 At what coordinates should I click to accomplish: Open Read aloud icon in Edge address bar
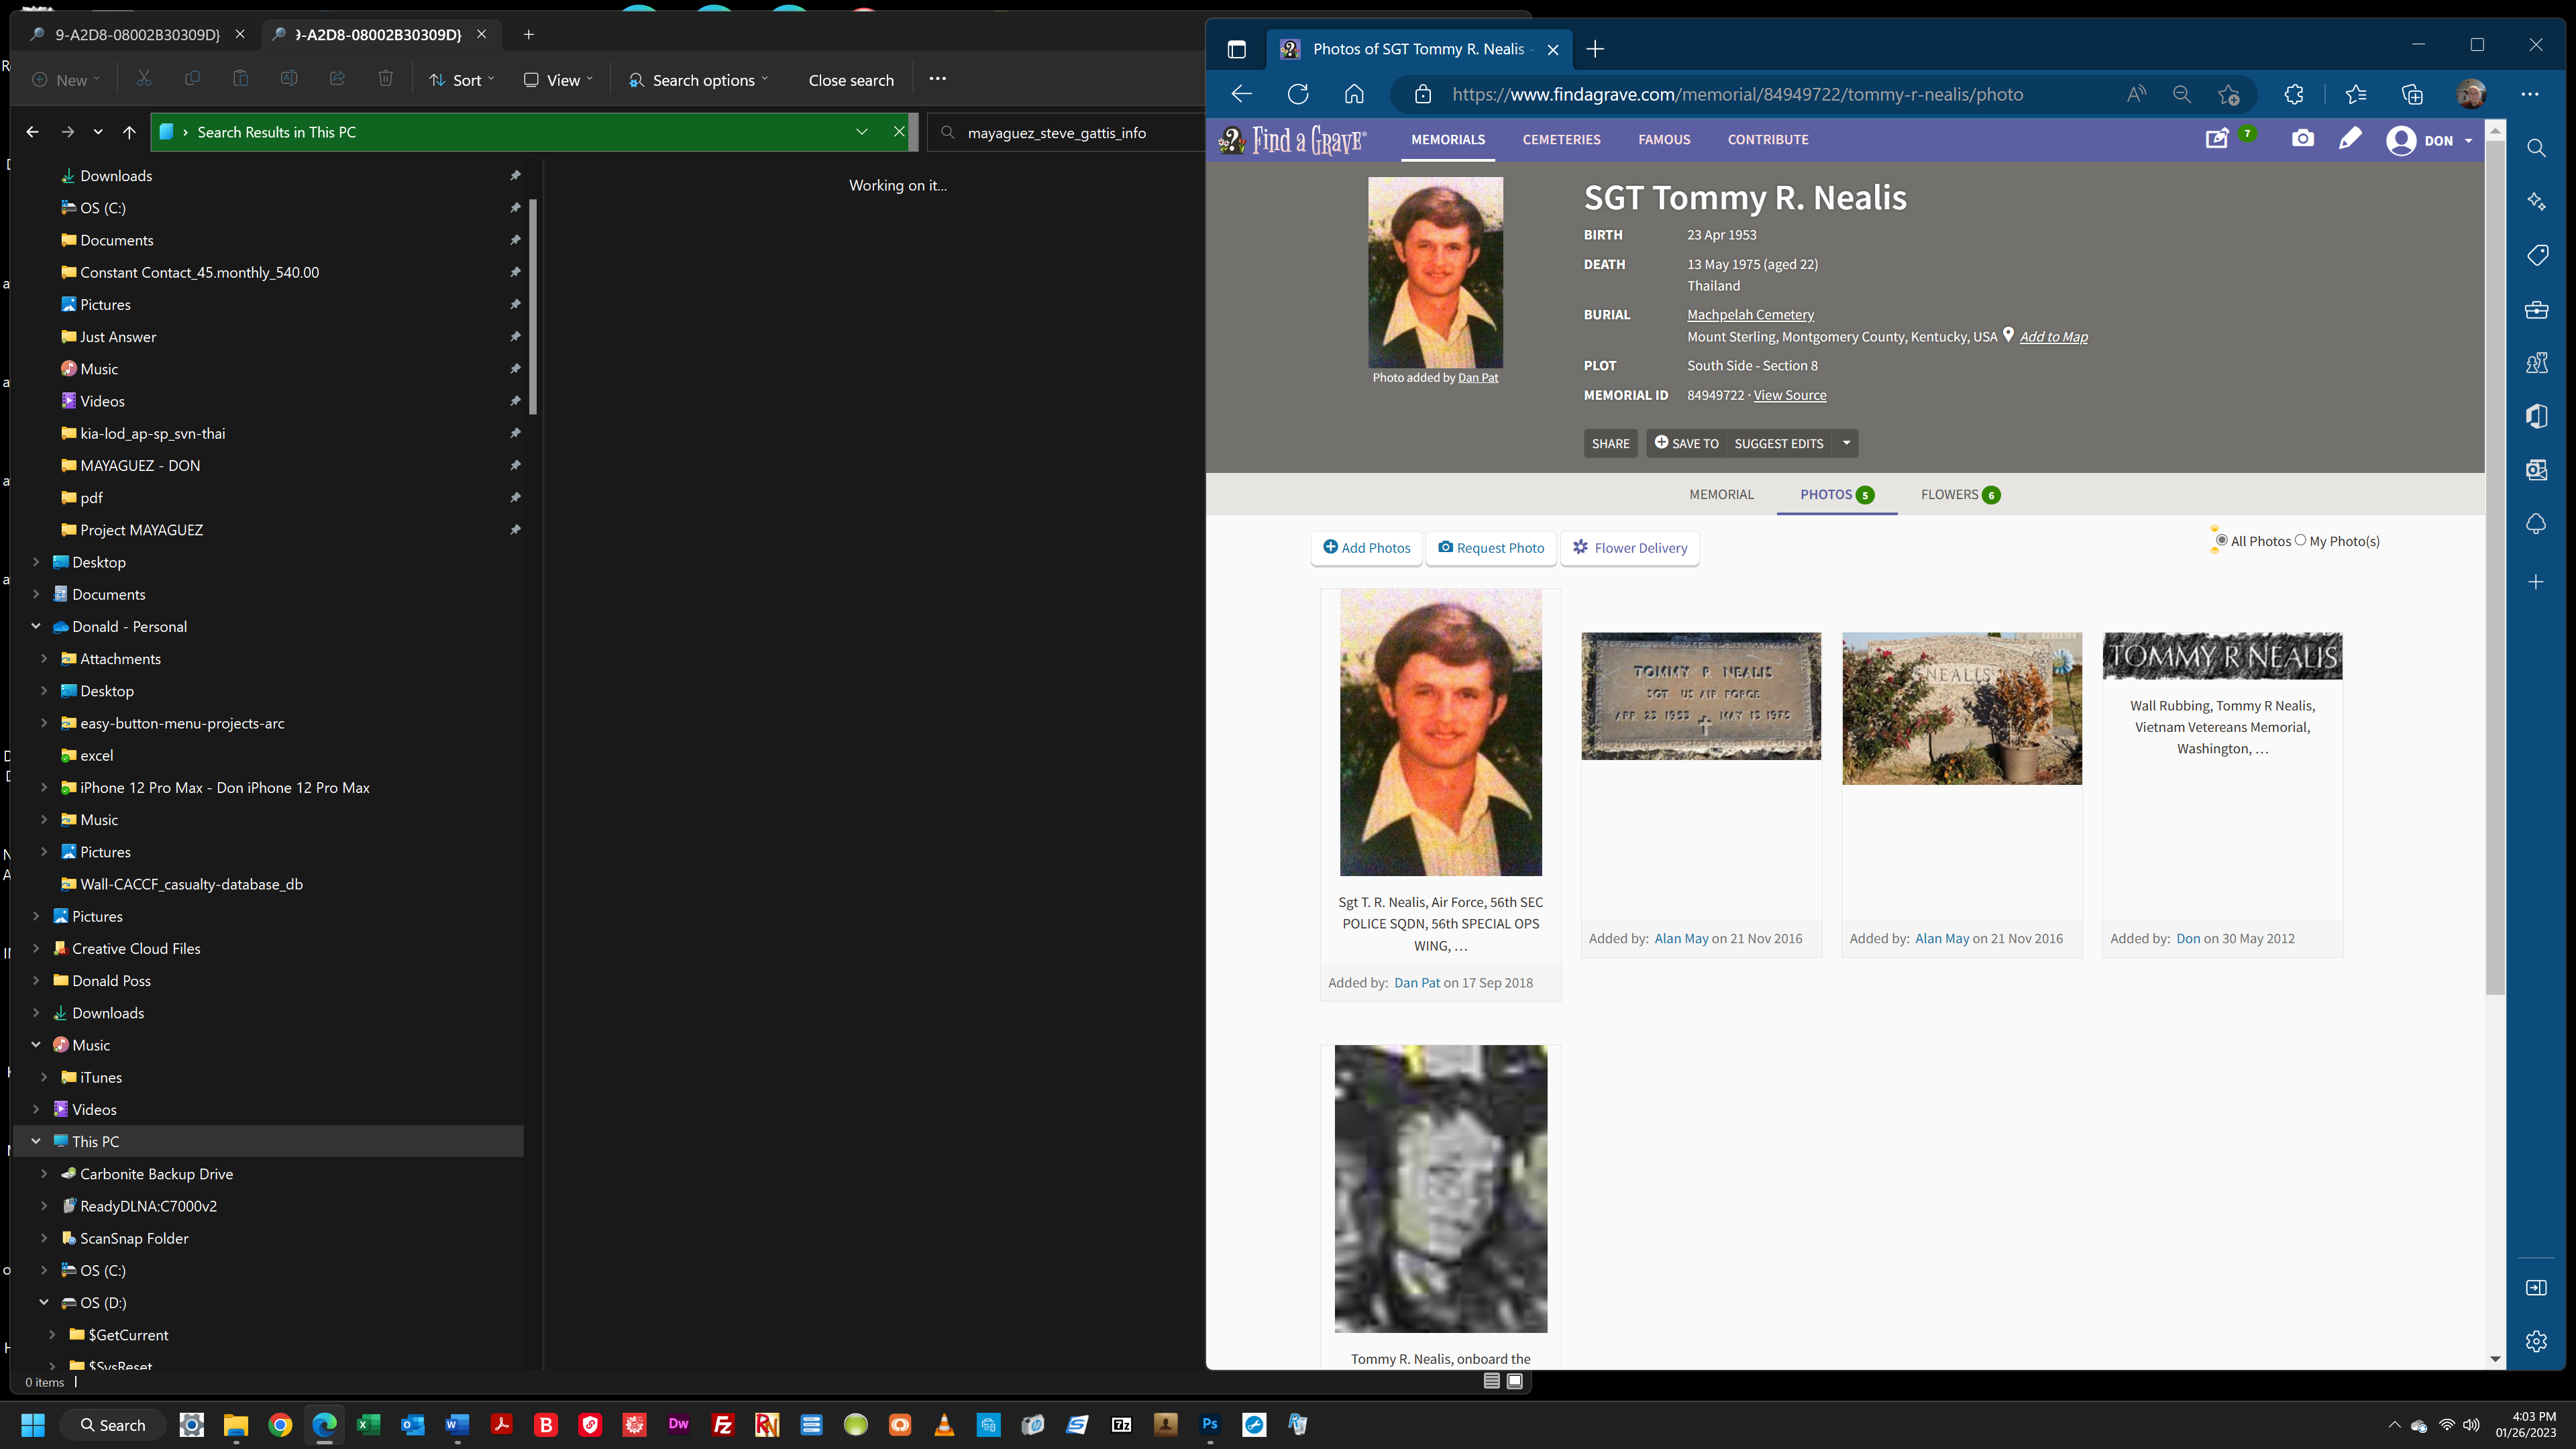2136,94
